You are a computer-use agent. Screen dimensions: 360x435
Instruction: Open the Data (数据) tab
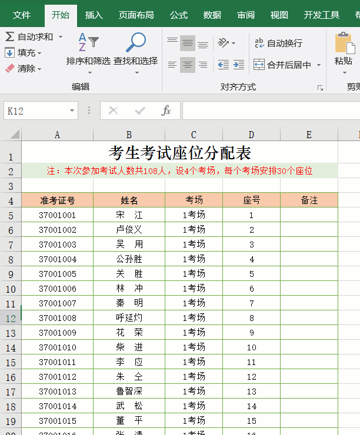212,15
